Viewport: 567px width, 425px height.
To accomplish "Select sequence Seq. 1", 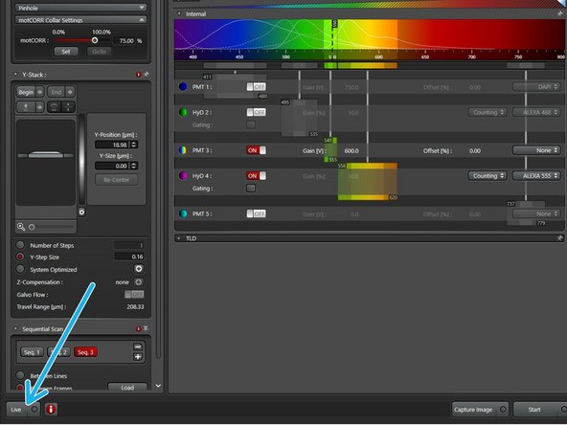I will point(32,352).
